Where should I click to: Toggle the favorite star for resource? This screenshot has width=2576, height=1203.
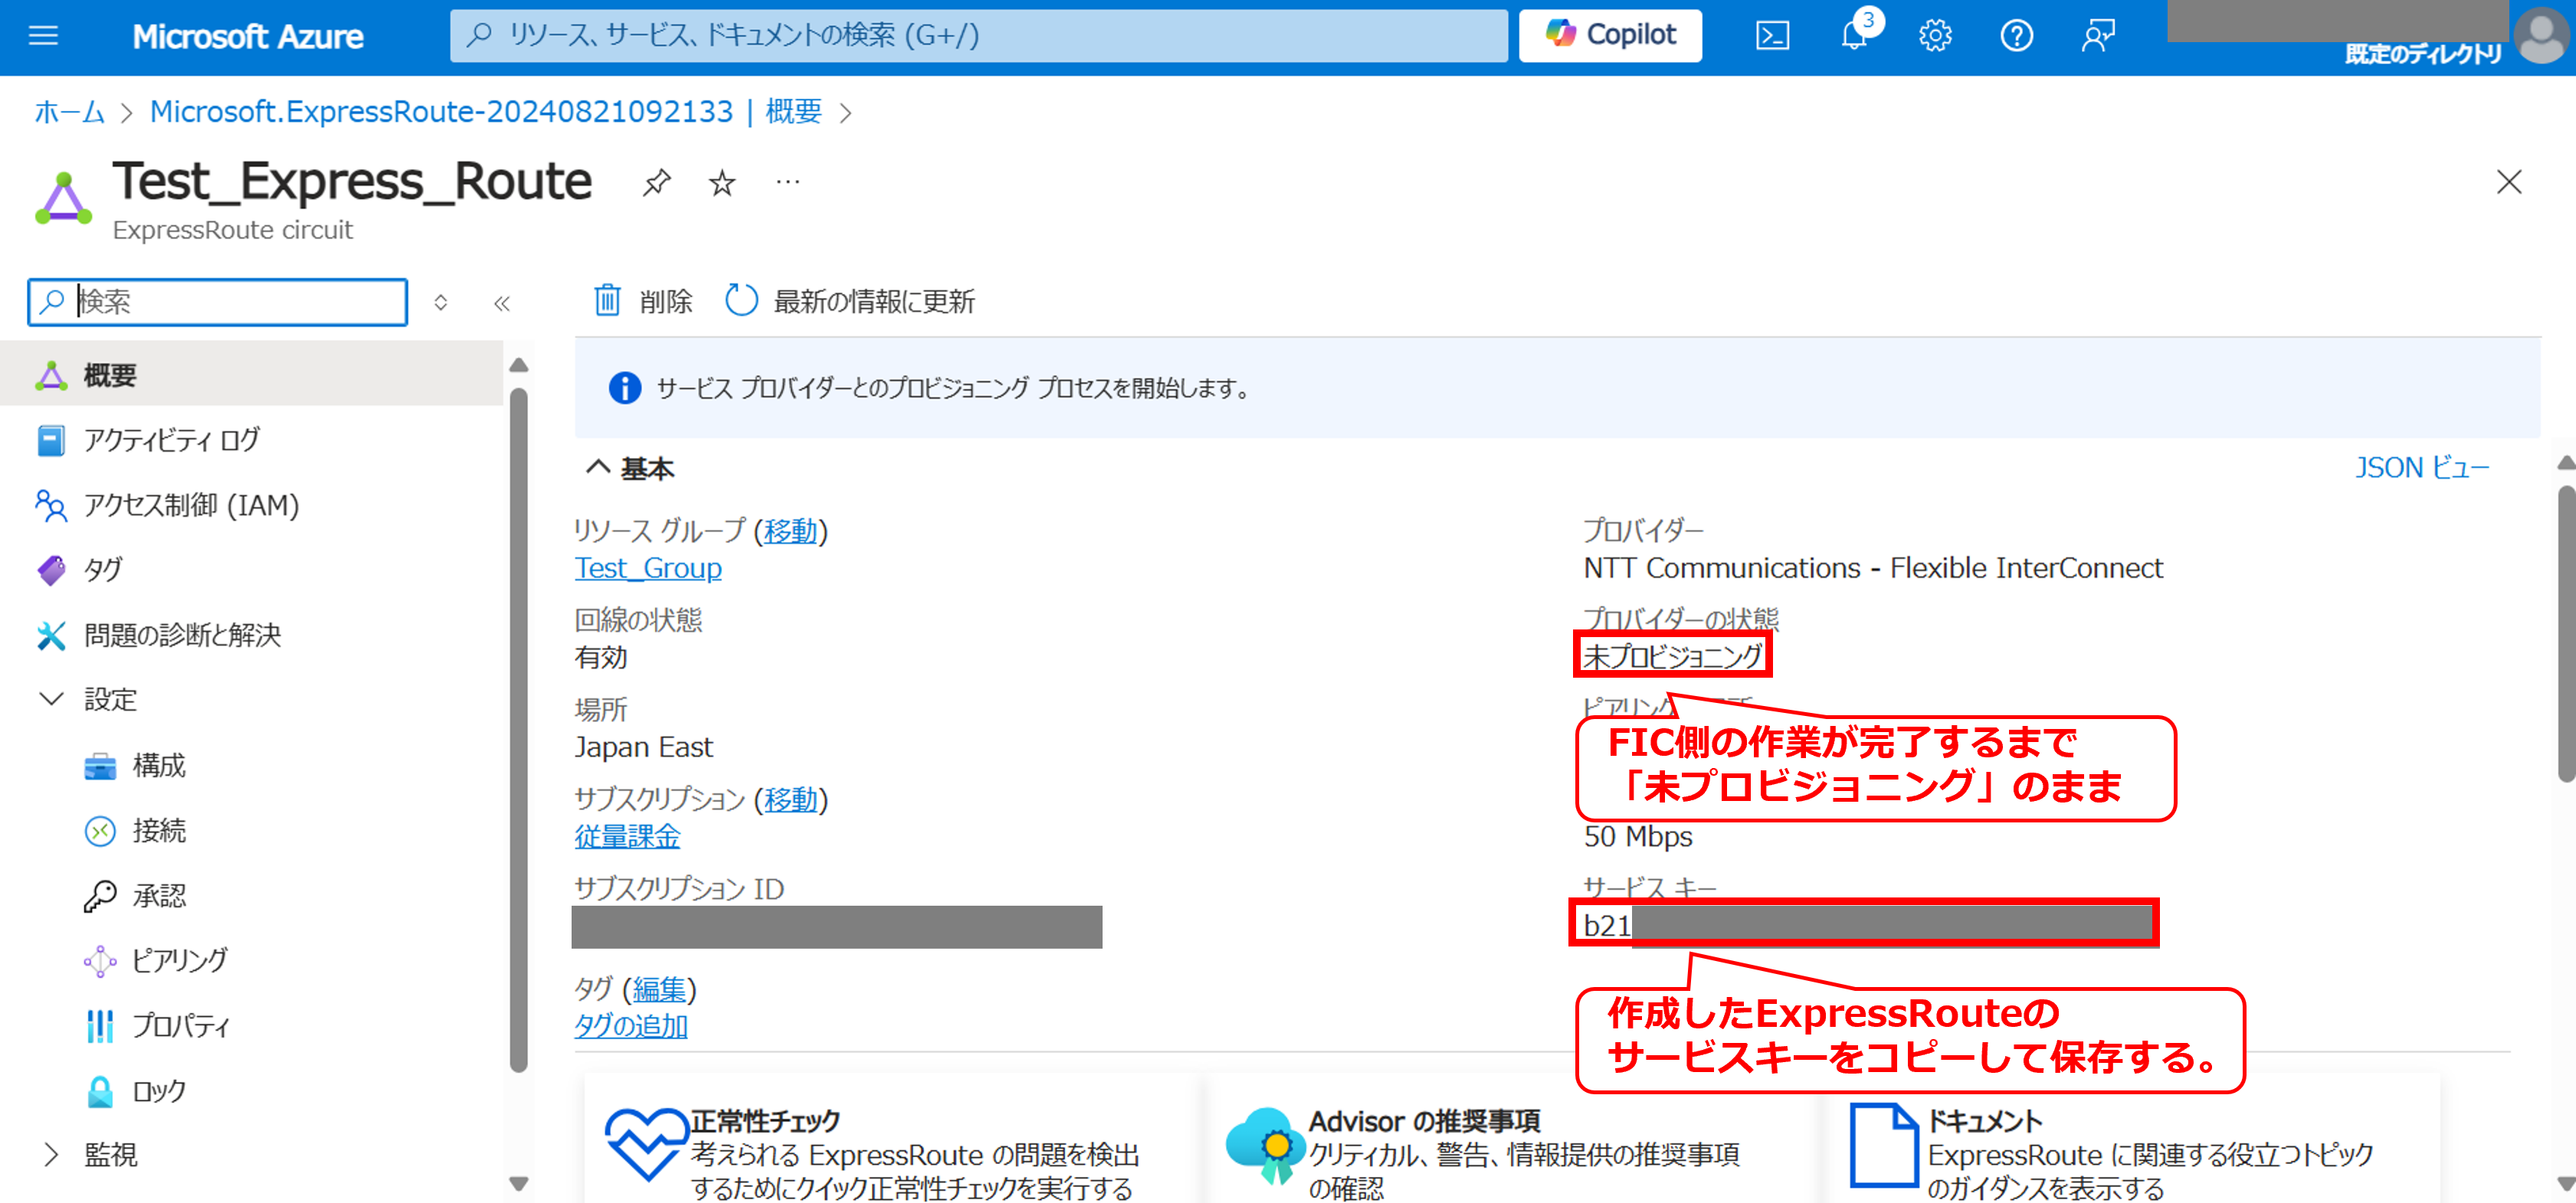tap(722, 183)
